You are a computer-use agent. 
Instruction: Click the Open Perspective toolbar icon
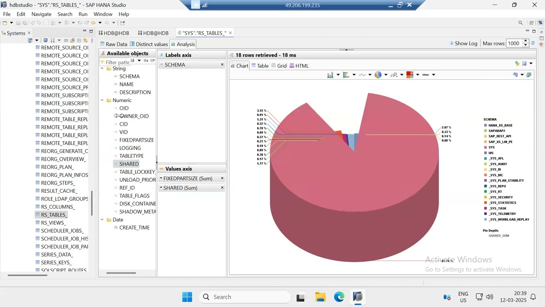point(532,23)
